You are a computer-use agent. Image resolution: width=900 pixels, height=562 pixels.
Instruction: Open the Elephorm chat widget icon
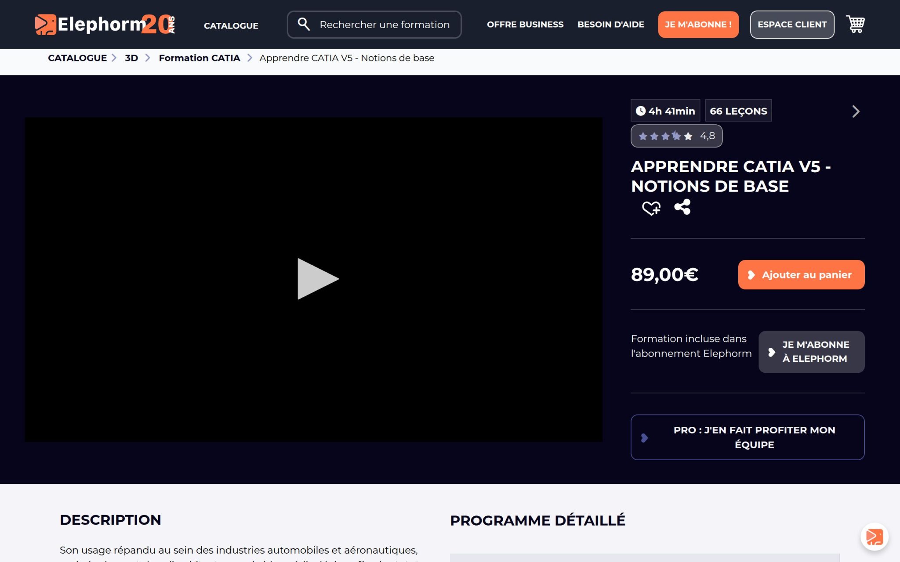click(x=874, y=537)
